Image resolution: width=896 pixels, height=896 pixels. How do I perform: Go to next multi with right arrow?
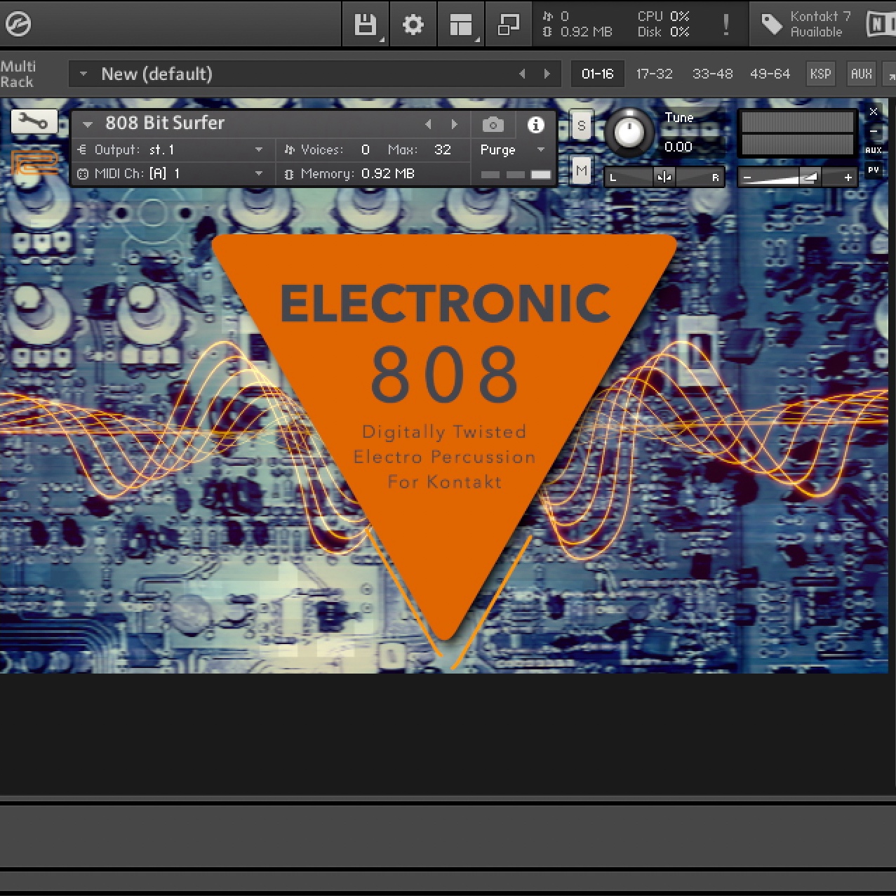pos(547,74)
